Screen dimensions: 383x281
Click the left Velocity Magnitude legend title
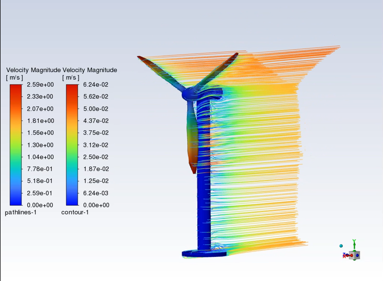pyautogui.click(x=33, y=70)
